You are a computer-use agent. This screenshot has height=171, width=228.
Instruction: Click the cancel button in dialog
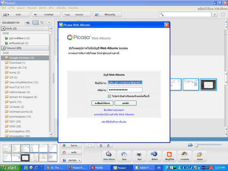[x=125, y=103]
